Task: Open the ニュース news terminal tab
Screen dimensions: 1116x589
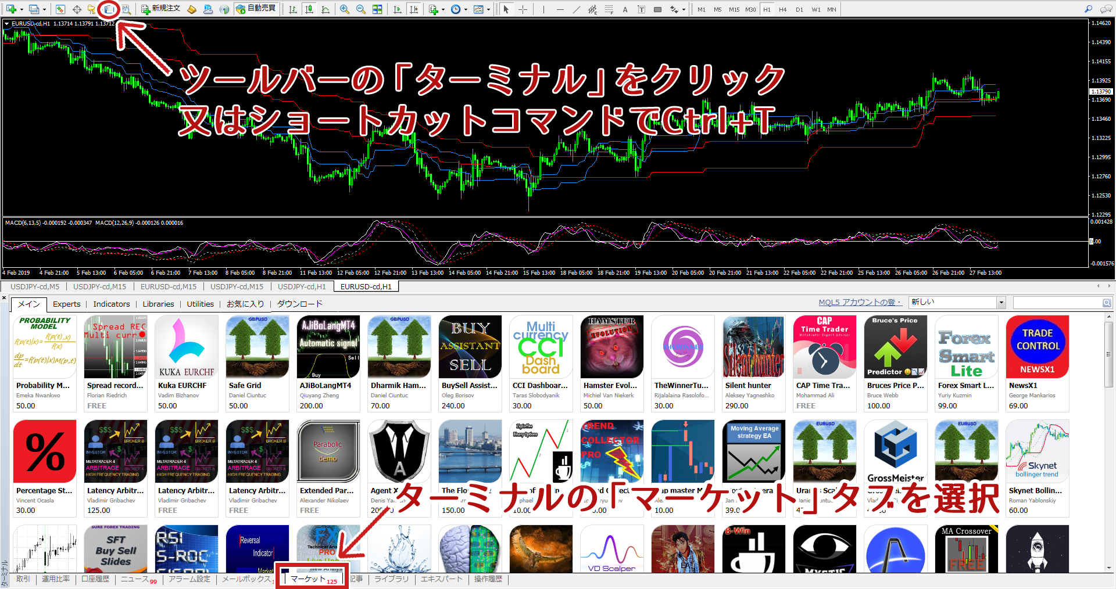Action: [138, 579]
